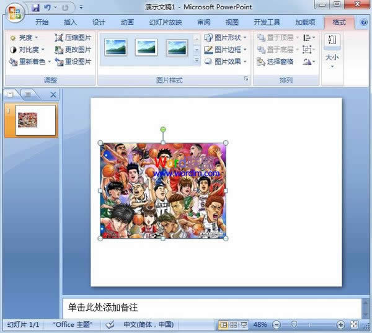Click the round Office button
Viewport: 372px width, 333px height.
pos(15,12)
